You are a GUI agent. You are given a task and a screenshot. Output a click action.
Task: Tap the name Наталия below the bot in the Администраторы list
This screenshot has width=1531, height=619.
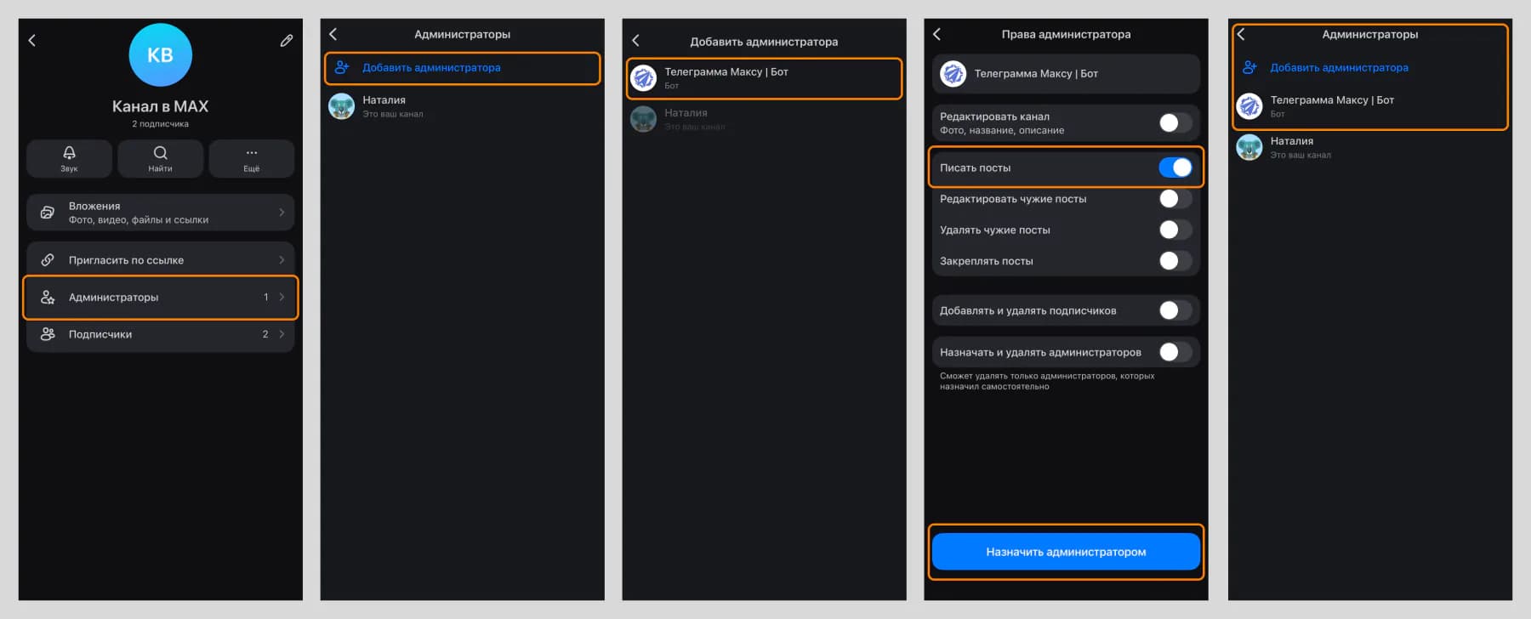point(1291,140)
